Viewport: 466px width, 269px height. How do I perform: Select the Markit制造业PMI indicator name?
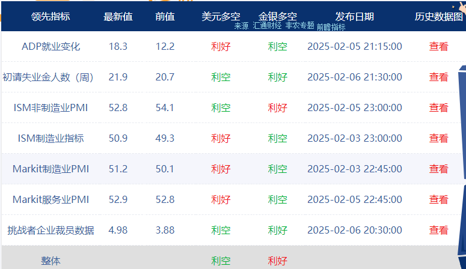coord(51,169)
